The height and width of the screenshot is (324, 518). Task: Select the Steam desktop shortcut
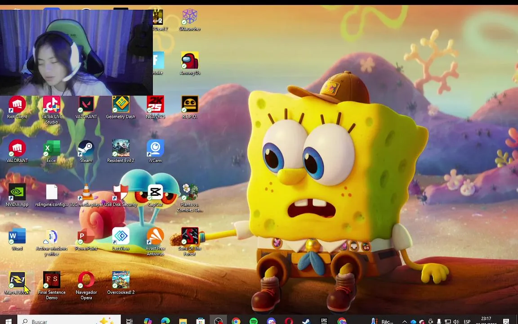pyautogui.click(x=86, y=151)
